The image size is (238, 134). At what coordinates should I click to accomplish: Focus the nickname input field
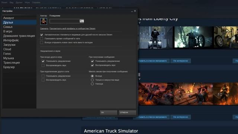[x=67, y=21]
